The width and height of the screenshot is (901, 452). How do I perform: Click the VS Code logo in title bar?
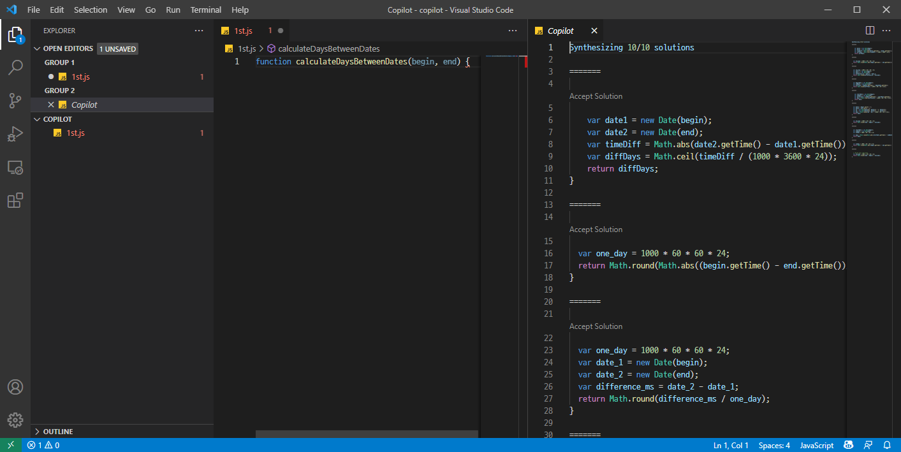(x=11, y=10)
